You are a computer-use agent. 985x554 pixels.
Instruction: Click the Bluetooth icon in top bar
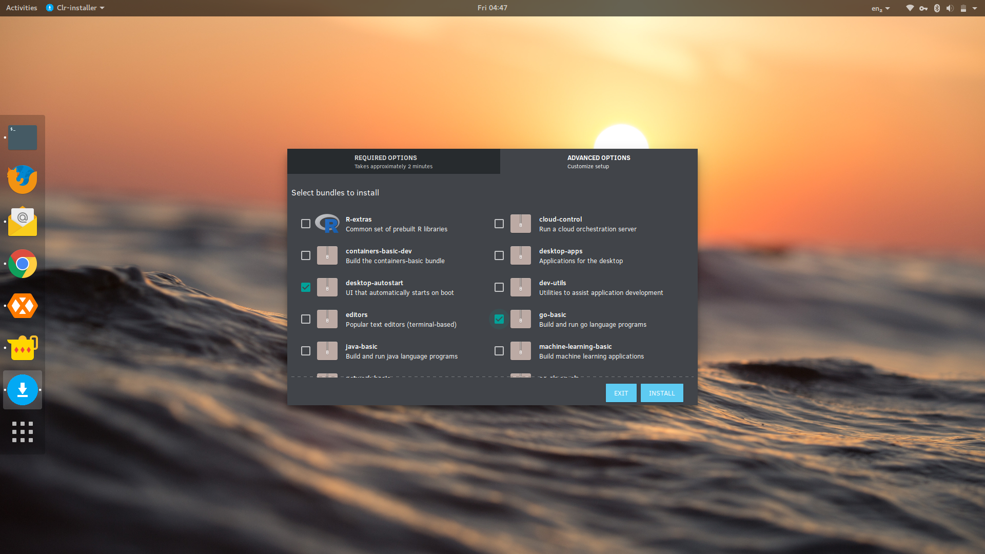pos(937,8)
